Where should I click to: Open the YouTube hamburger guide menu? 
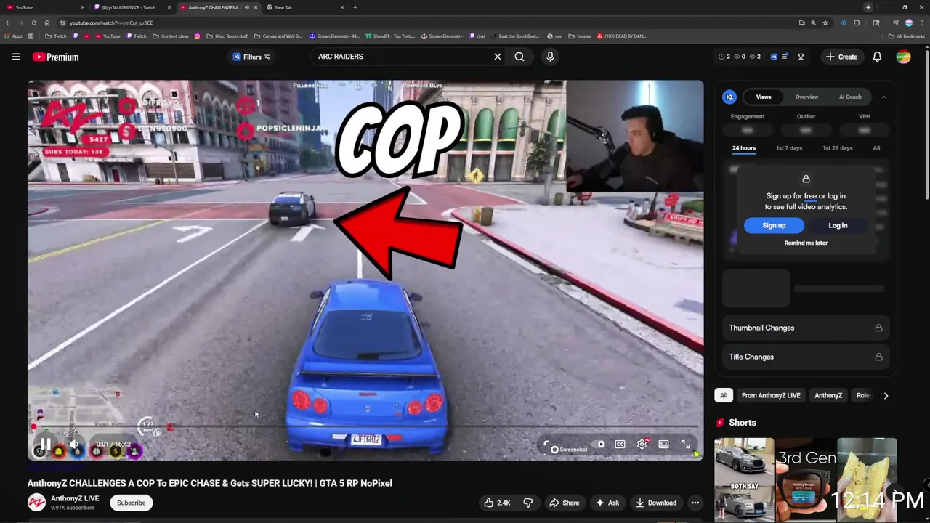tap(16, 57)
